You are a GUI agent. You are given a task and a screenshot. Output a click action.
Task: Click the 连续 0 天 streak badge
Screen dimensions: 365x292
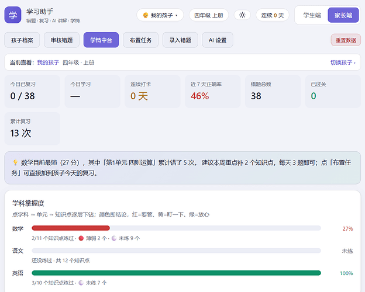[x=273, y=15]
